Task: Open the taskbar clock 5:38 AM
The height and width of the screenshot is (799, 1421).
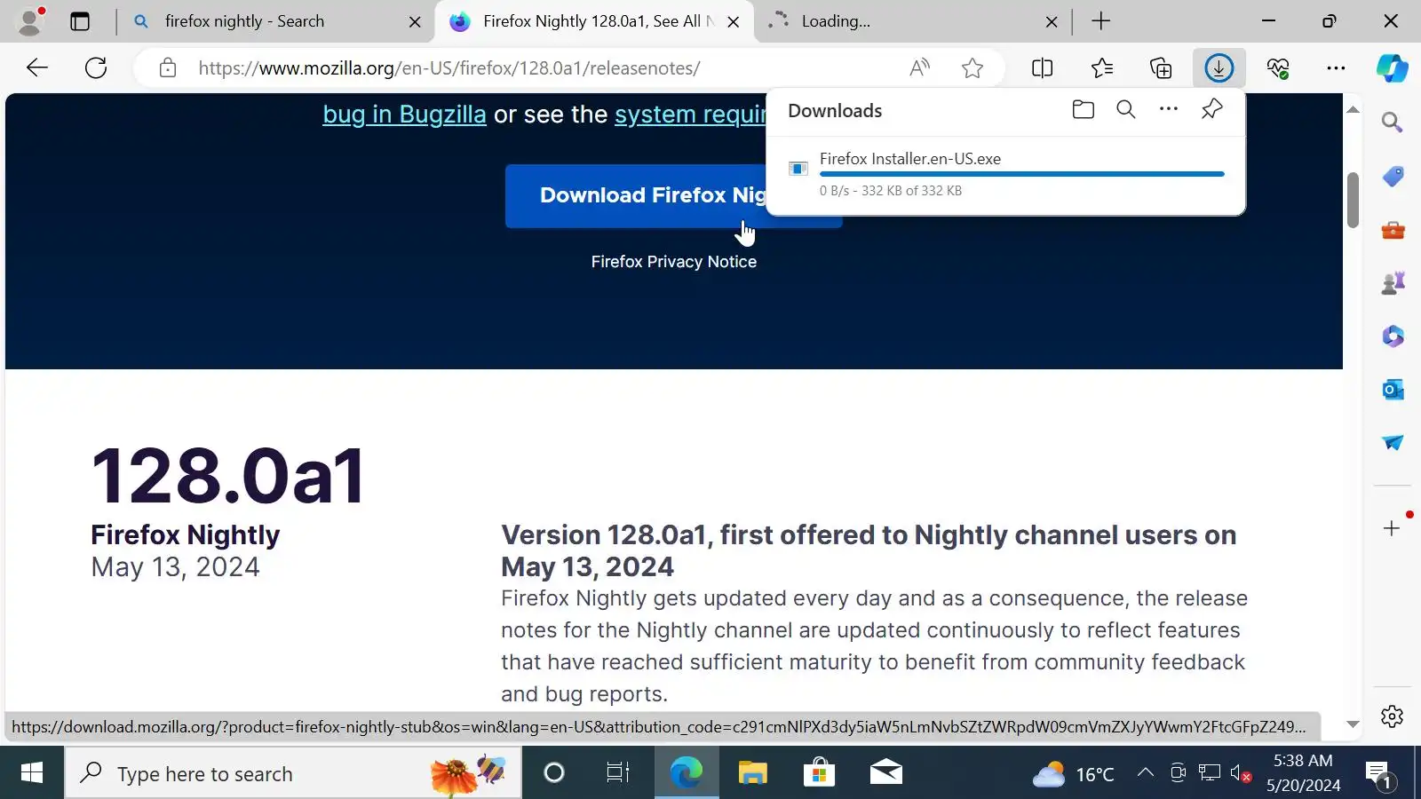Action: [1303, 773]
